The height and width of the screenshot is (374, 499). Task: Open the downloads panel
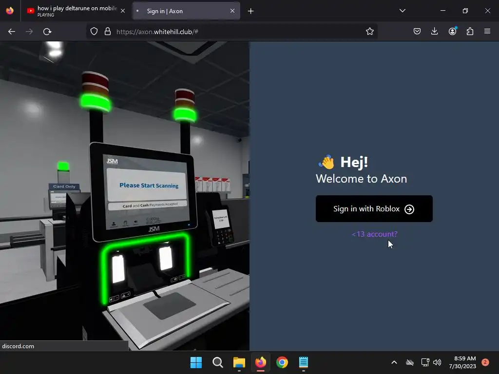click(x=434, y=31)
